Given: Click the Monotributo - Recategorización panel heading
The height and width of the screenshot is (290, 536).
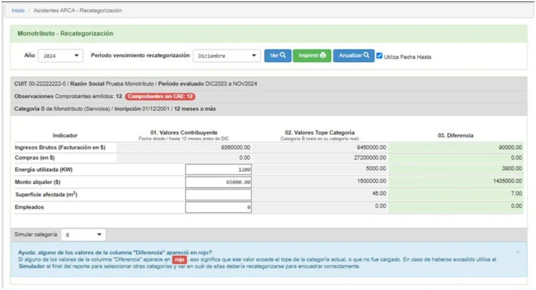Looking at the screenshot, I should 65,33.
